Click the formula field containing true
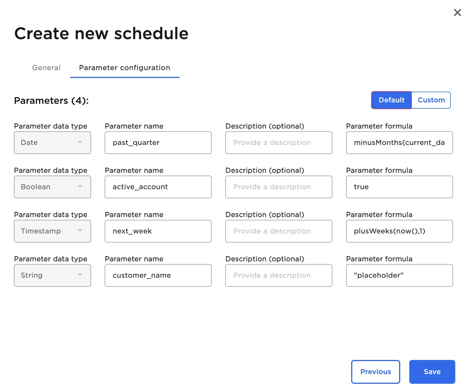 399,187
